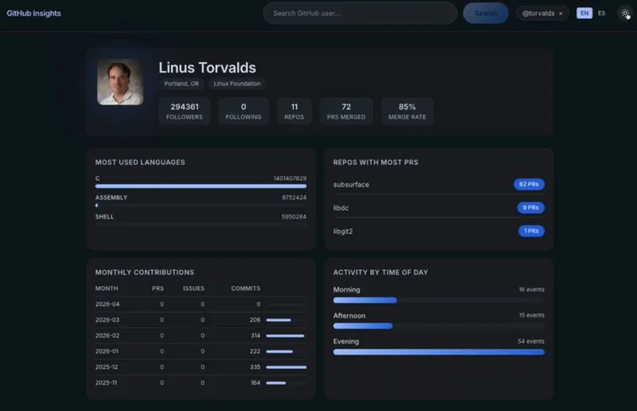Select the 2025-12 monthly contributions row
The height and width of the screenshot is (411, 637).
(201, 367)
